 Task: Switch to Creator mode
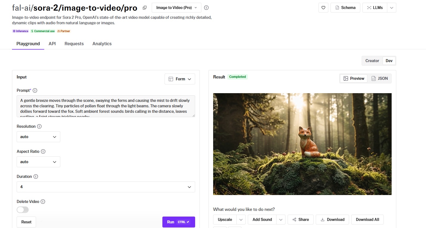click(x=372, y=61)
